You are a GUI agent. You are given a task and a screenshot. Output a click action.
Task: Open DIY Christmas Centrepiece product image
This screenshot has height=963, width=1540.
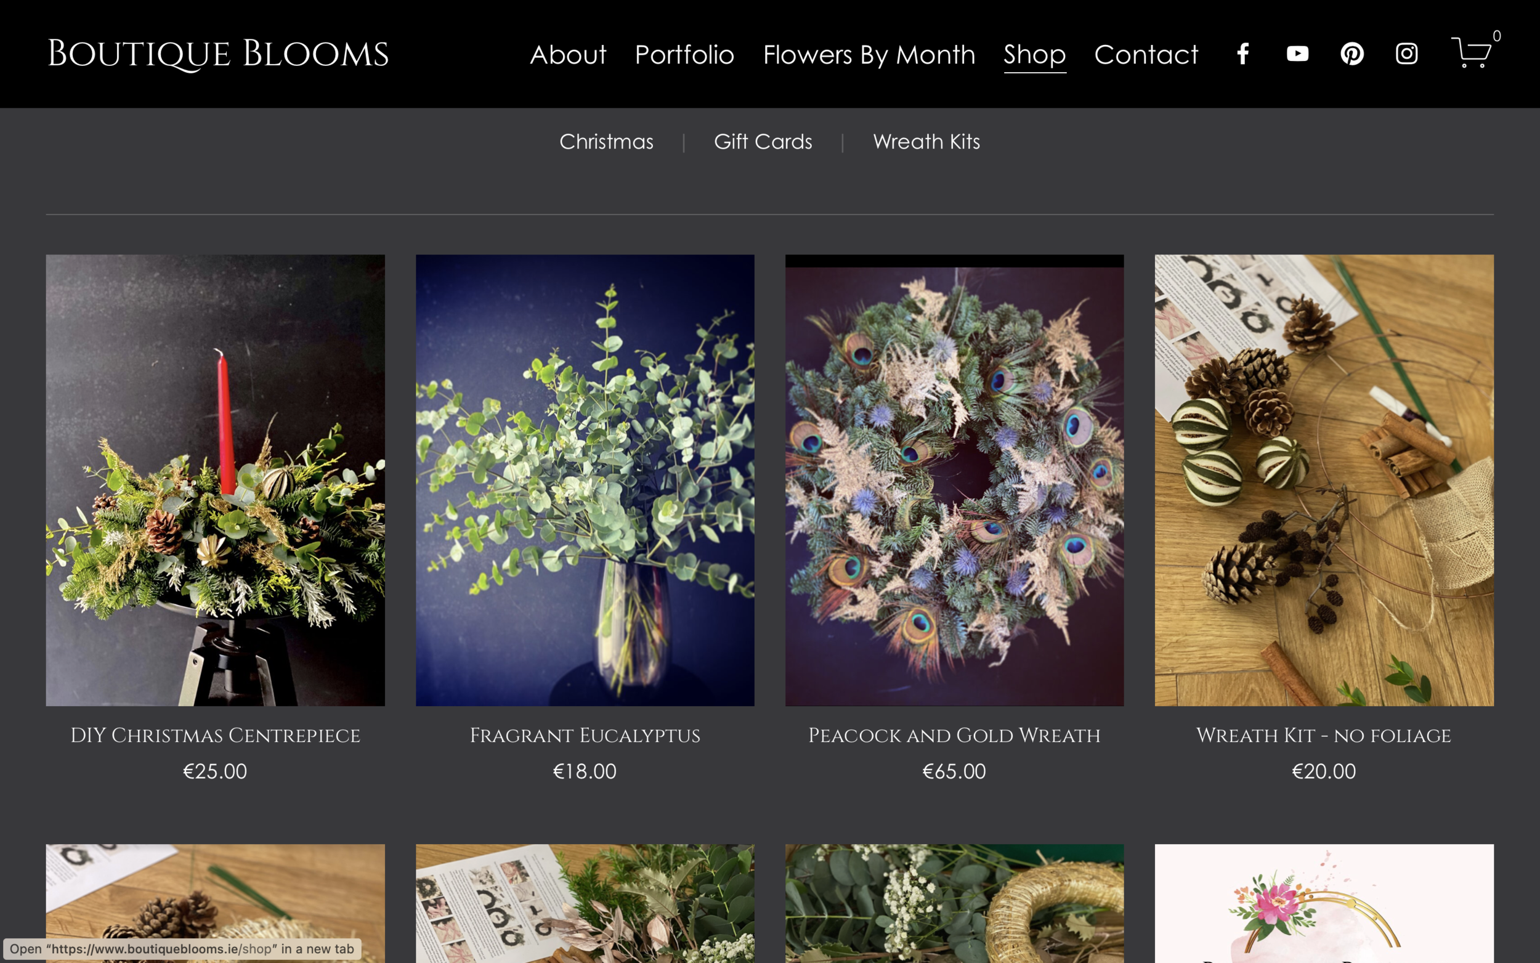(215, 480)
